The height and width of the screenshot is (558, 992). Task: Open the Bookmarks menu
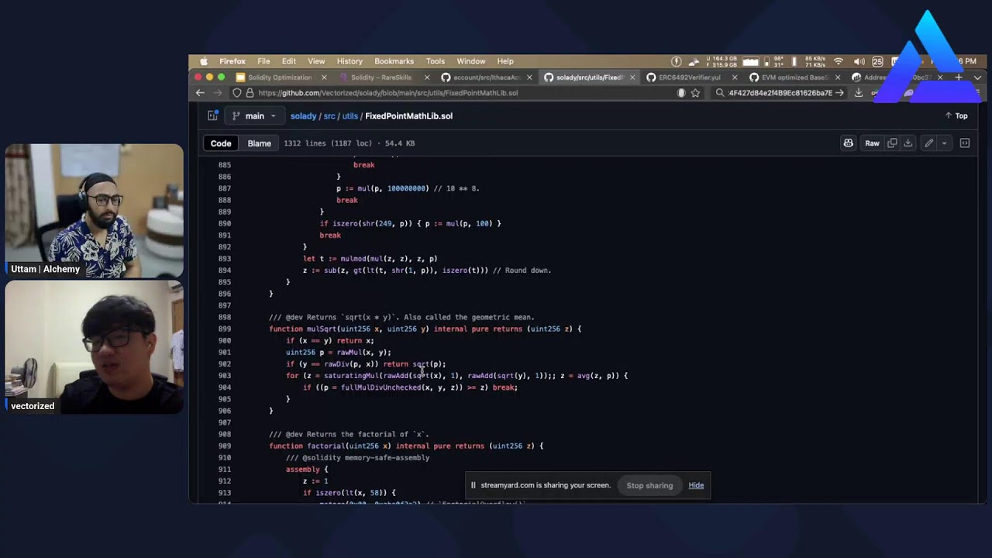tap(394, 61)
